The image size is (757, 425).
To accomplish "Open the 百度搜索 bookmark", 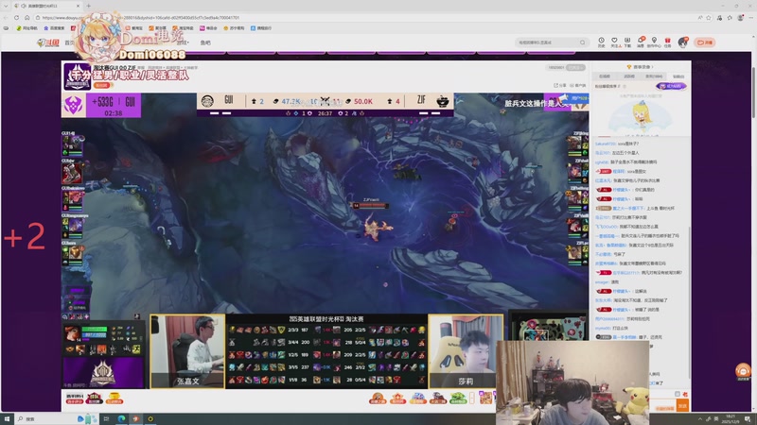I will [54, 28].
